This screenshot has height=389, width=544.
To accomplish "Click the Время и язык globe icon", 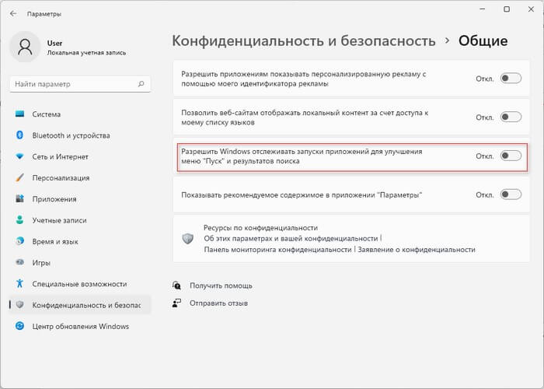I will [x=19, y=241].
